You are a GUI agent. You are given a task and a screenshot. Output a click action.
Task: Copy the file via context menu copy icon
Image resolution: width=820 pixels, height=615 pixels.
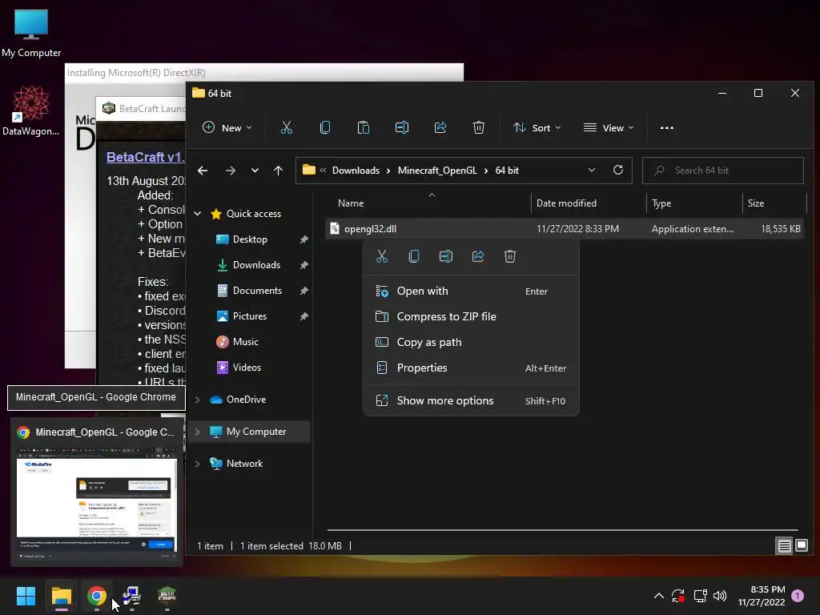coord(414,256)
